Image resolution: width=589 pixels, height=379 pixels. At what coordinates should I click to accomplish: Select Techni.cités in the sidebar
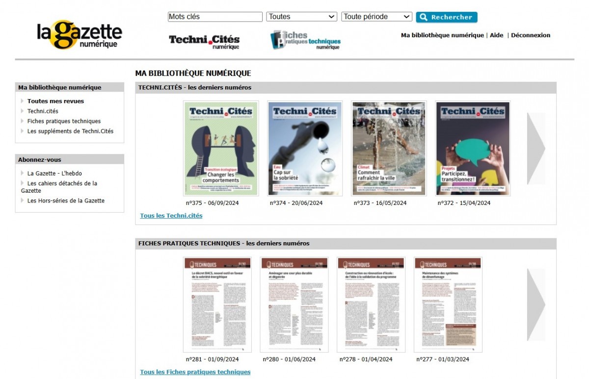pyautogui.click(x=43, y=111)
